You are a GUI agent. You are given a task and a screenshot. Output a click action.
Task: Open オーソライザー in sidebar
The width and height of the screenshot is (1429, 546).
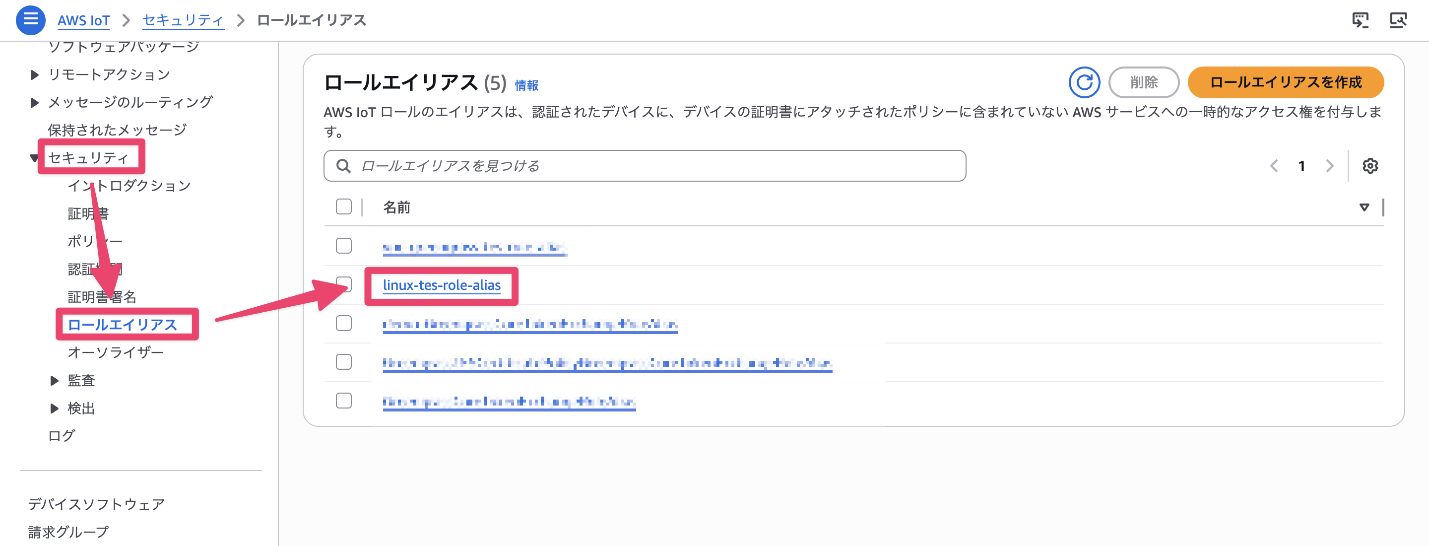[x=116, y=352]
